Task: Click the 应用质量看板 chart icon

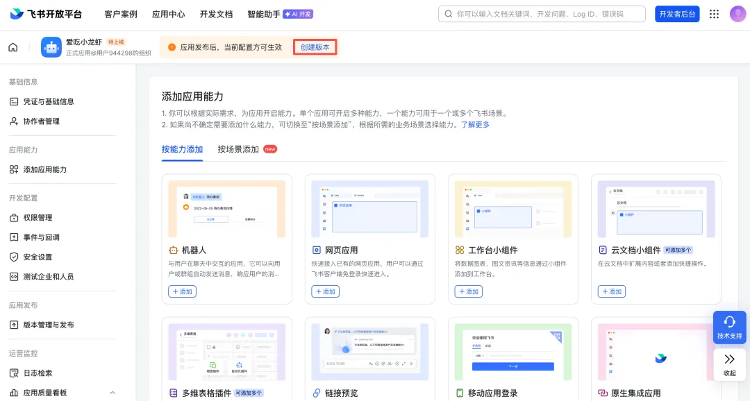Action: point(14,393)
